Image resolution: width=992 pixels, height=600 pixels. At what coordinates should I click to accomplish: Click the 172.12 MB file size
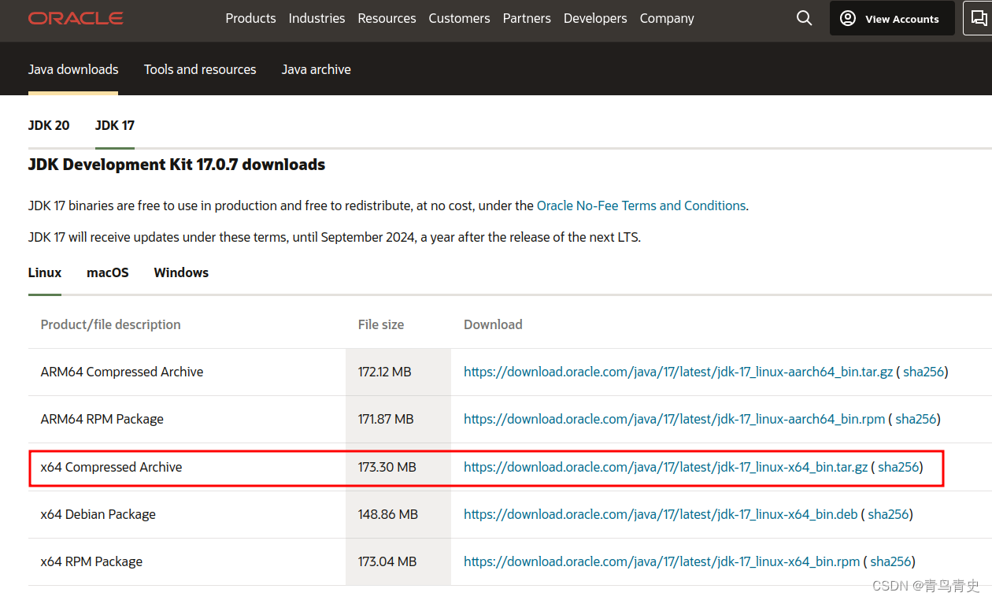click(x=385, y=372)
